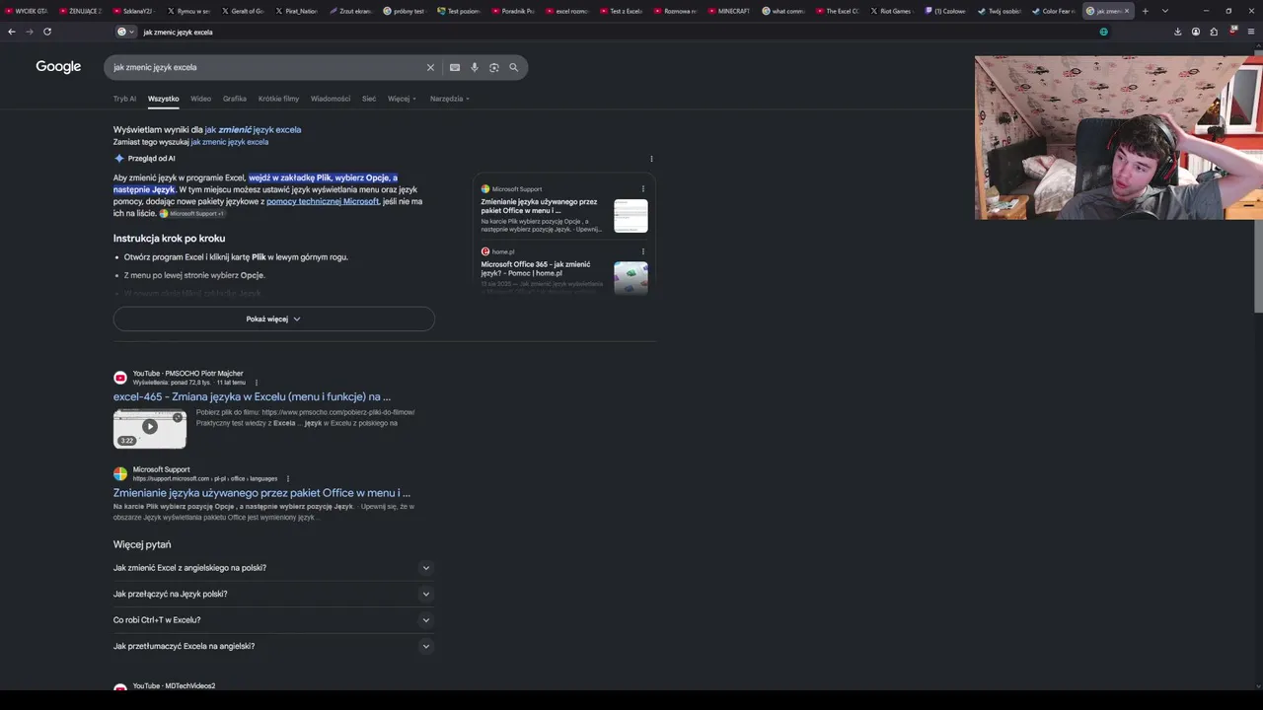This screenshot has width=1263, height=710.
Task: Open the home.pl card three-dot menu
Action: [x=643, y=251]
